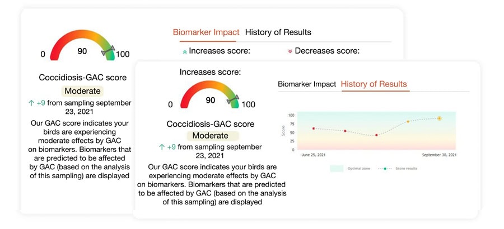Click the Moderate badge on back card
Image resolution: width=504 pixels, height=229 pixels.
[82, 91]
